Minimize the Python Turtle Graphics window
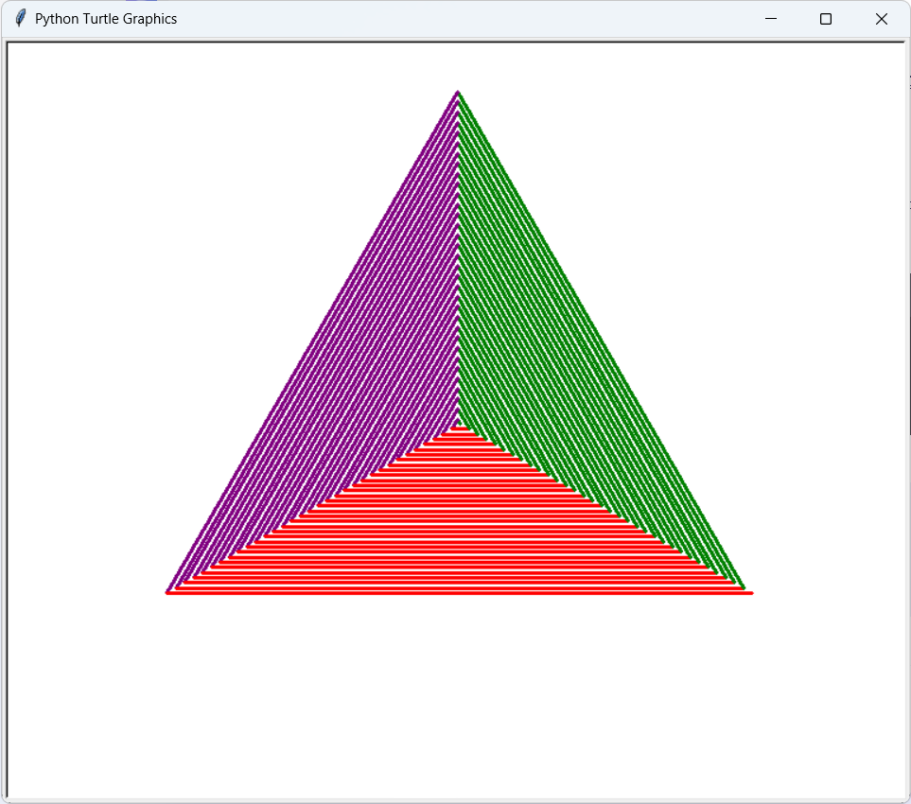This screenshot has height=804, width=911. [771, 19]
